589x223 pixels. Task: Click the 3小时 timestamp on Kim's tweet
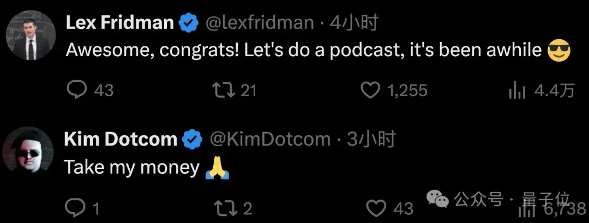pos(370,140)
